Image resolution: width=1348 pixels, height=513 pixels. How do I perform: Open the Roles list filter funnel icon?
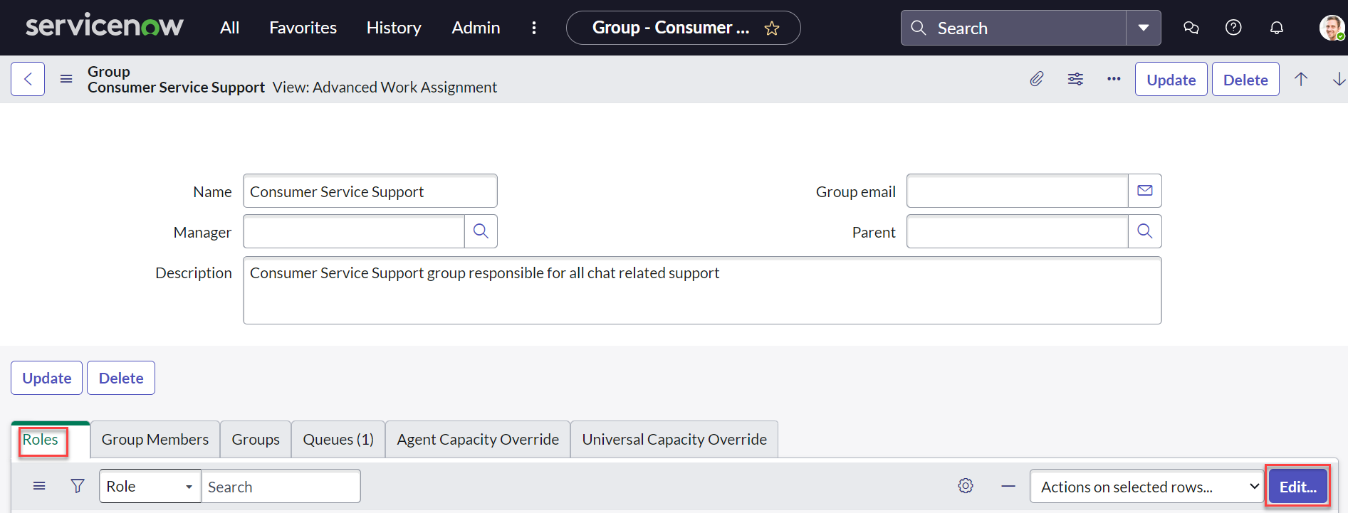click(x=78, y=486)
